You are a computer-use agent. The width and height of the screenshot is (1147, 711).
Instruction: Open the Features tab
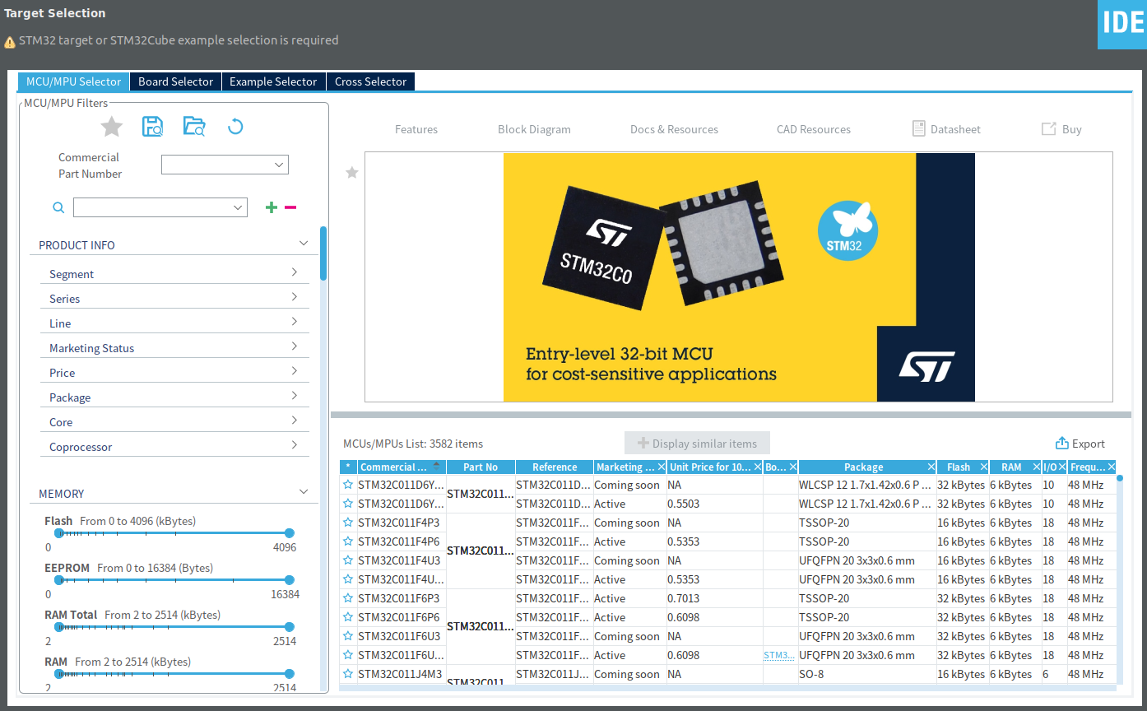click(x=416, y=129)
